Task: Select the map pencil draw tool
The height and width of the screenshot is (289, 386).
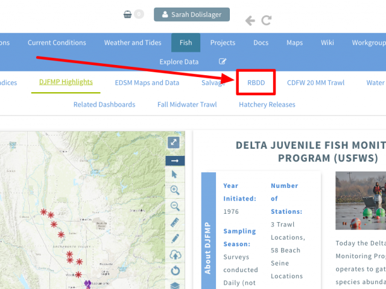Action: [175, 238]
